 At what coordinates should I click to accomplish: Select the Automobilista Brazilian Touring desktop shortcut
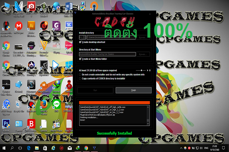pos(6,29)
